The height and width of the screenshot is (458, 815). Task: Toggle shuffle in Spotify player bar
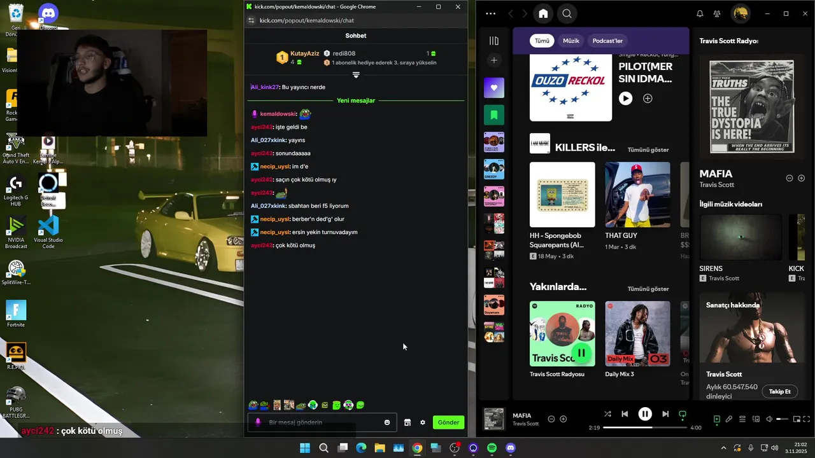(607, 414)
